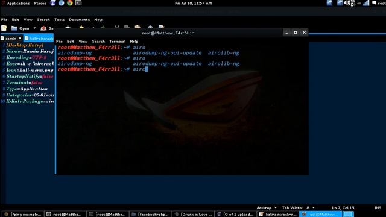This screenshot has width=386, height=217.
Task: Click the second blue tray applet icon
Action: pos(340,3)
